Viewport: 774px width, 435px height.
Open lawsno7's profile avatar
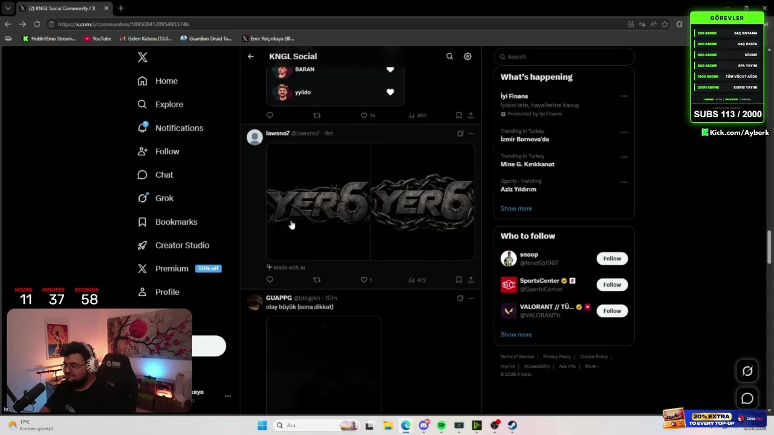[255, 137]
